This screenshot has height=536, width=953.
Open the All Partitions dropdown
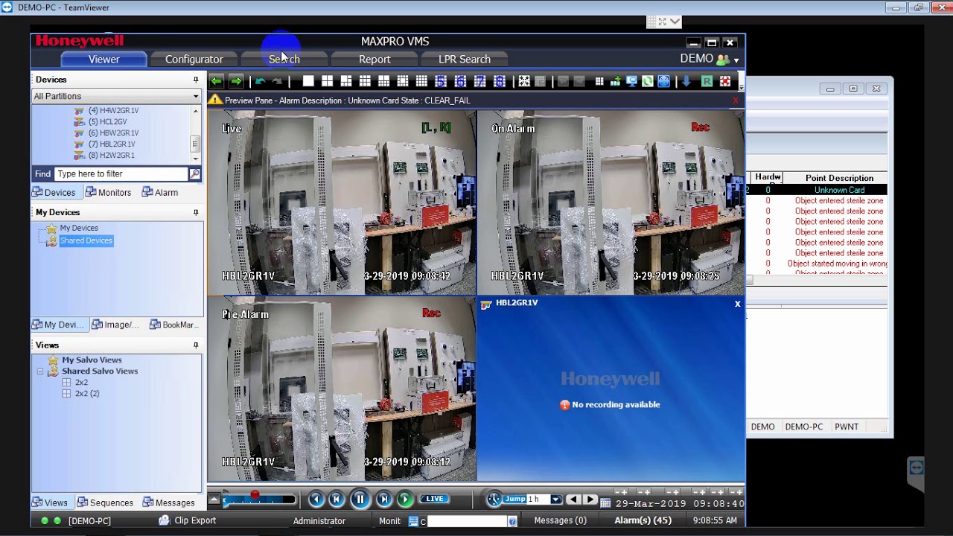click(196, 96)
